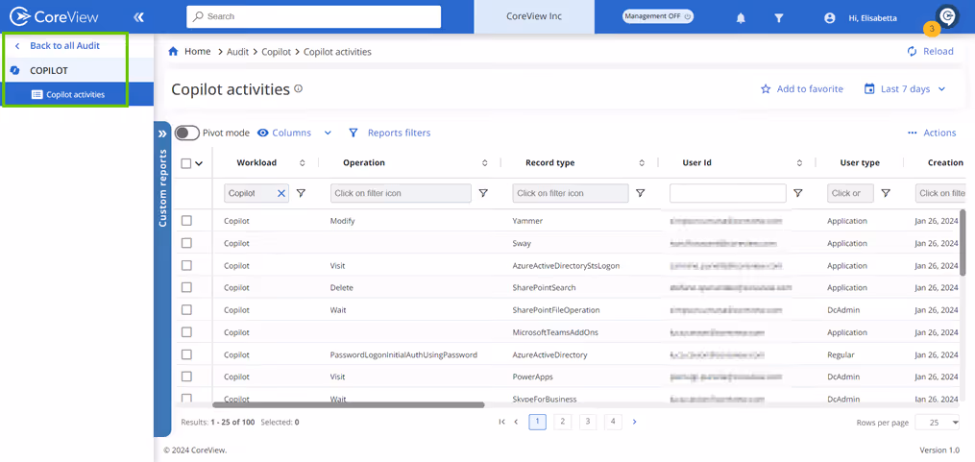Select the AzureActiveDirectoryStsLogon row checkbox
Viewport: 975px width, 462px height.
pyautogui.click(x=186, y=265)
